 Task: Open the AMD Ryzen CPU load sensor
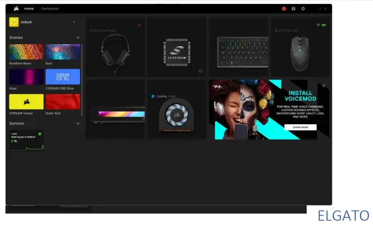pyautogui.click(x=27, y=141)
